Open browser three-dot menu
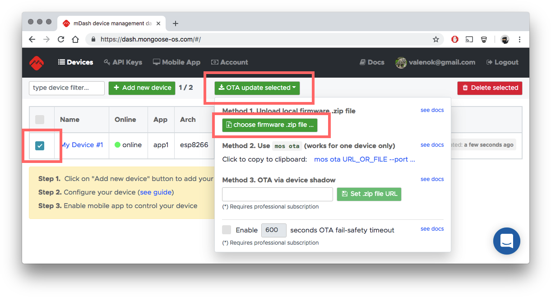 coord(520,39)
